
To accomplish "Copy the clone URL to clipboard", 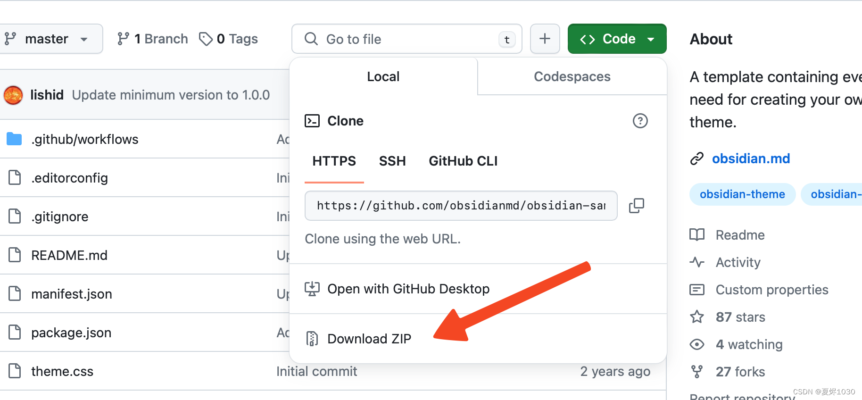I will pyautogui.click(x=637, y=206).
